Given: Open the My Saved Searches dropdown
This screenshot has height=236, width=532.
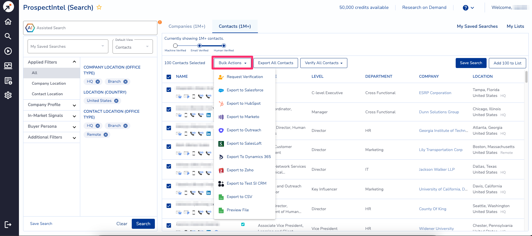Looking at the screenshot, I should pos(68,46).
